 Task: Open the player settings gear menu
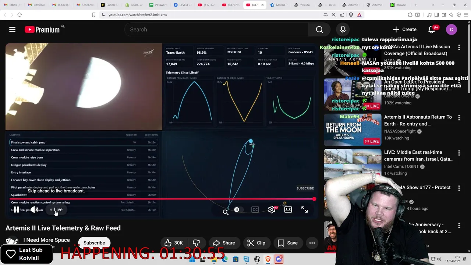(x=272, y=209)
